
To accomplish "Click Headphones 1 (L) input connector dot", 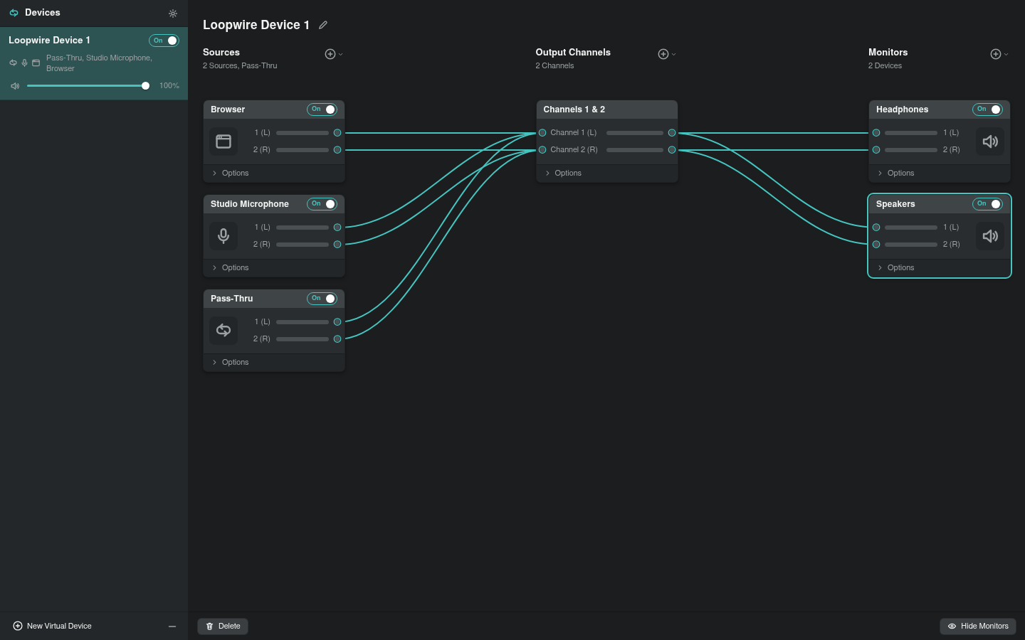I will [876, 133].
